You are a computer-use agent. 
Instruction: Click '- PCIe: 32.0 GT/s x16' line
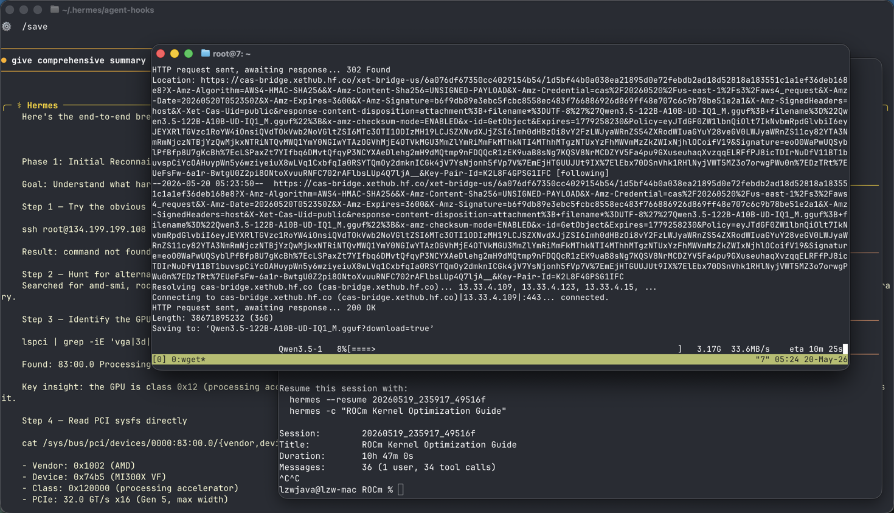[x=125, y=500]
